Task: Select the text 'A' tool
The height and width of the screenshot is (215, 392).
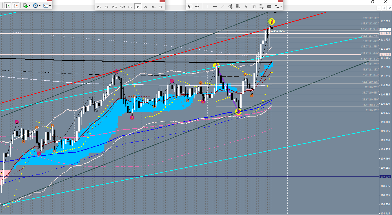Action: (x=246, y=6)
